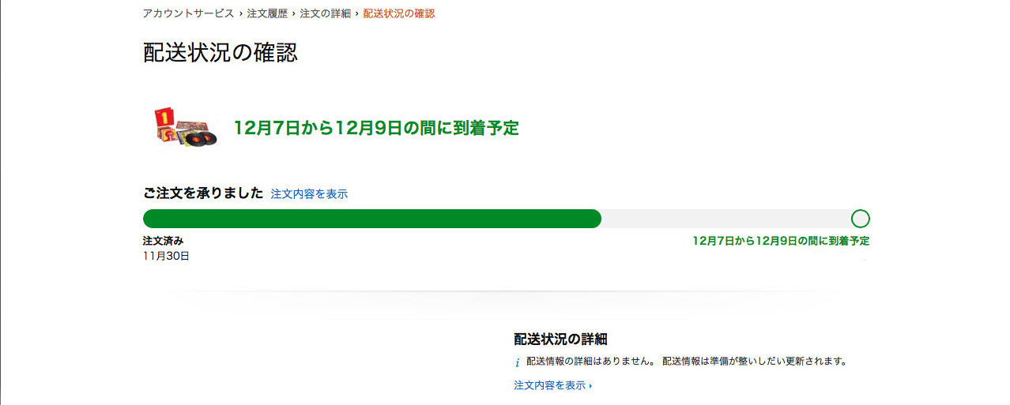Click the 配送状況の詳細 section heading

pyautogui.click(x=560, y=339)
